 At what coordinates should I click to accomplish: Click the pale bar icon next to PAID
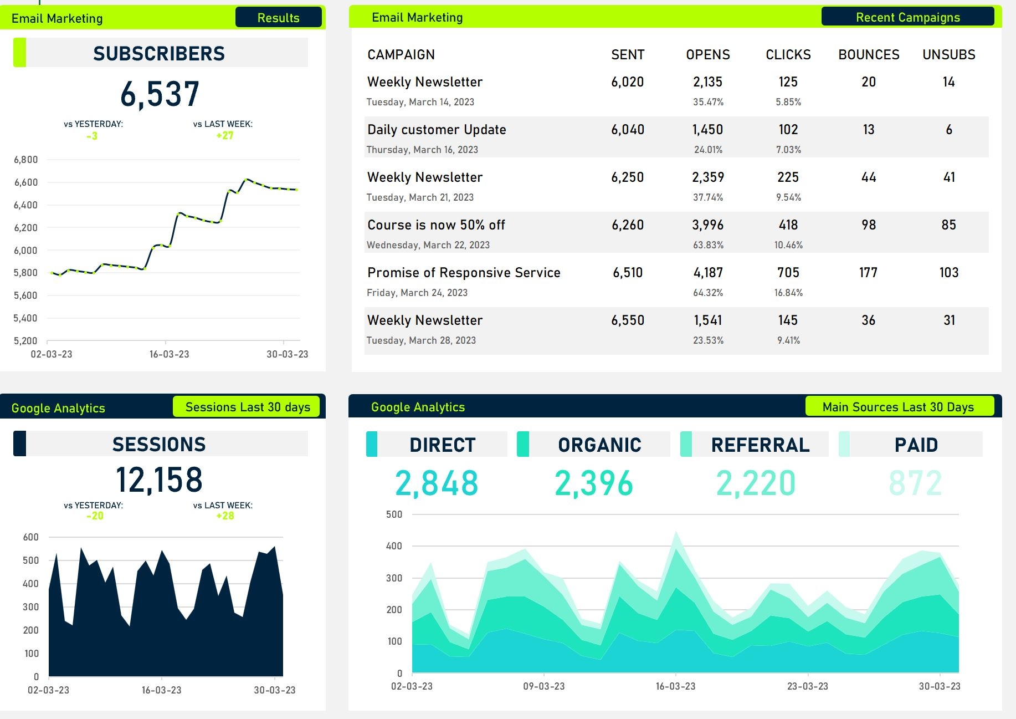coord(846,444)
